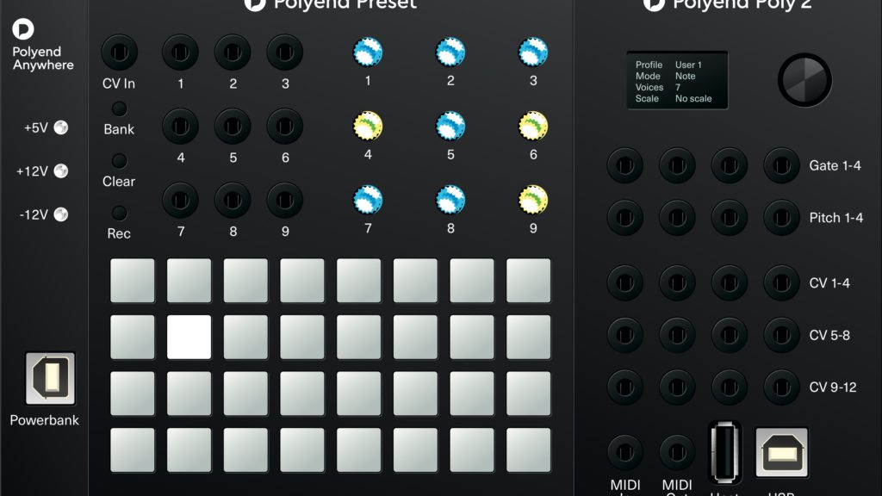Click the first MIDI jack on Poly 2
882x496 pixels.
(x=625, y=452)
